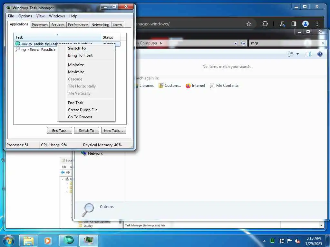Image resolution: width=330 pixels, height=247 pixels.
Task: Select the 'mgr - Search Results' task row
Action: (36, 50)
